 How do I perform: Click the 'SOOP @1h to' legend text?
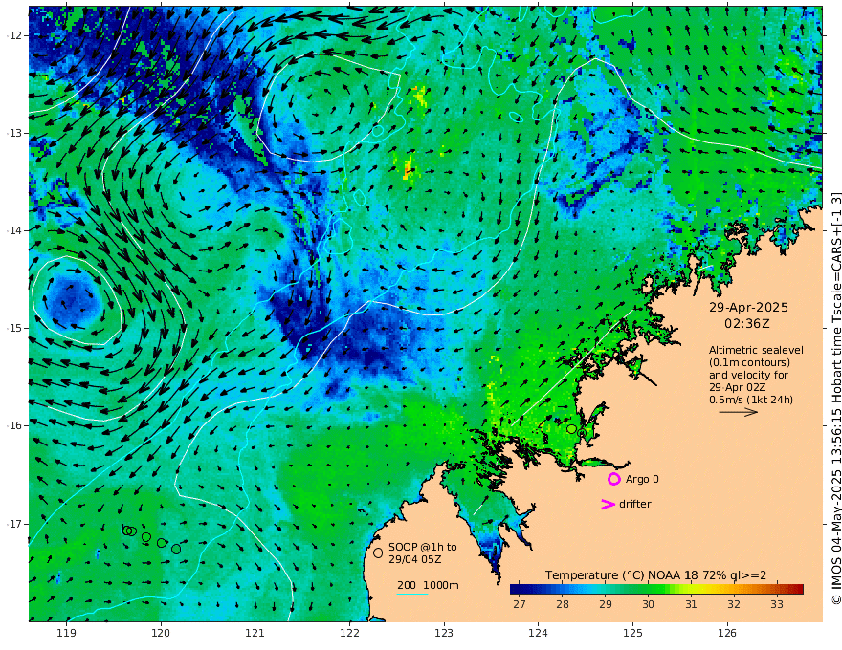tap(423, 547)
